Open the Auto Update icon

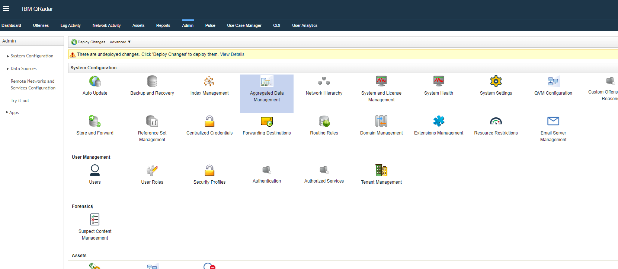[95, 81]
